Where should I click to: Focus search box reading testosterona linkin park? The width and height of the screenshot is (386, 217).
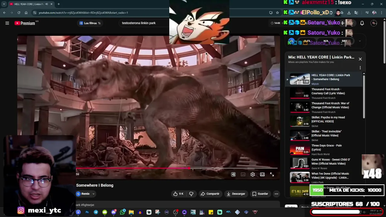[145, 23]
